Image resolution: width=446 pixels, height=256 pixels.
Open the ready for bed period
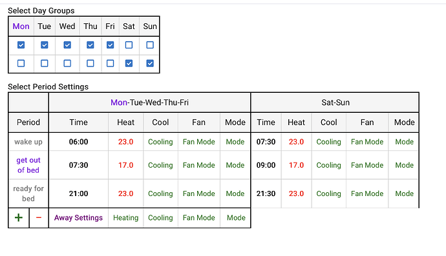[28, 193]
